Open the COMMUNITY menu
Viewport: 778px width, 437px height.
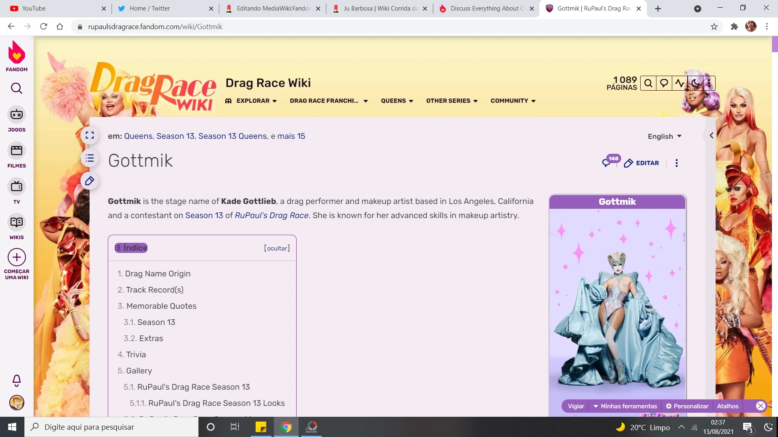pyautogui.click(x=512, y=101)
